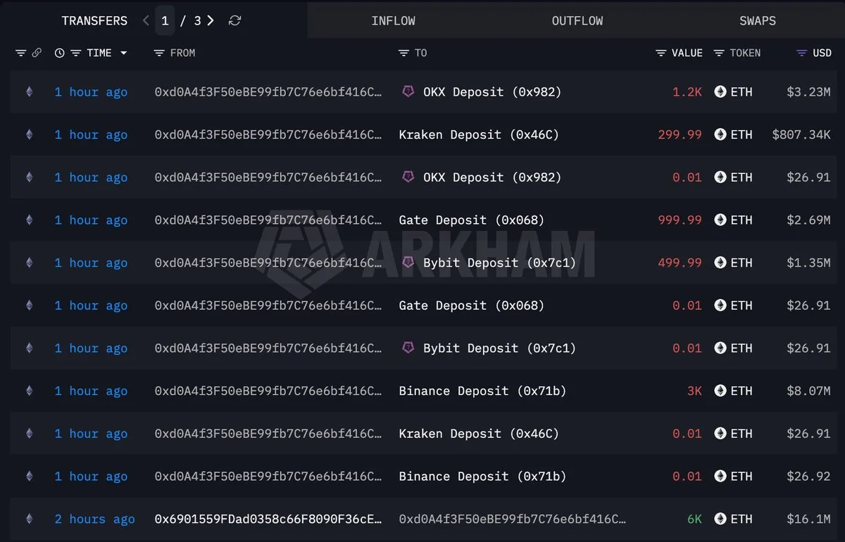Image resolution: width=845 pixels, height=542 pixels.
Task: Click the 999.99 value cell
Action: [x=680, y=220]
